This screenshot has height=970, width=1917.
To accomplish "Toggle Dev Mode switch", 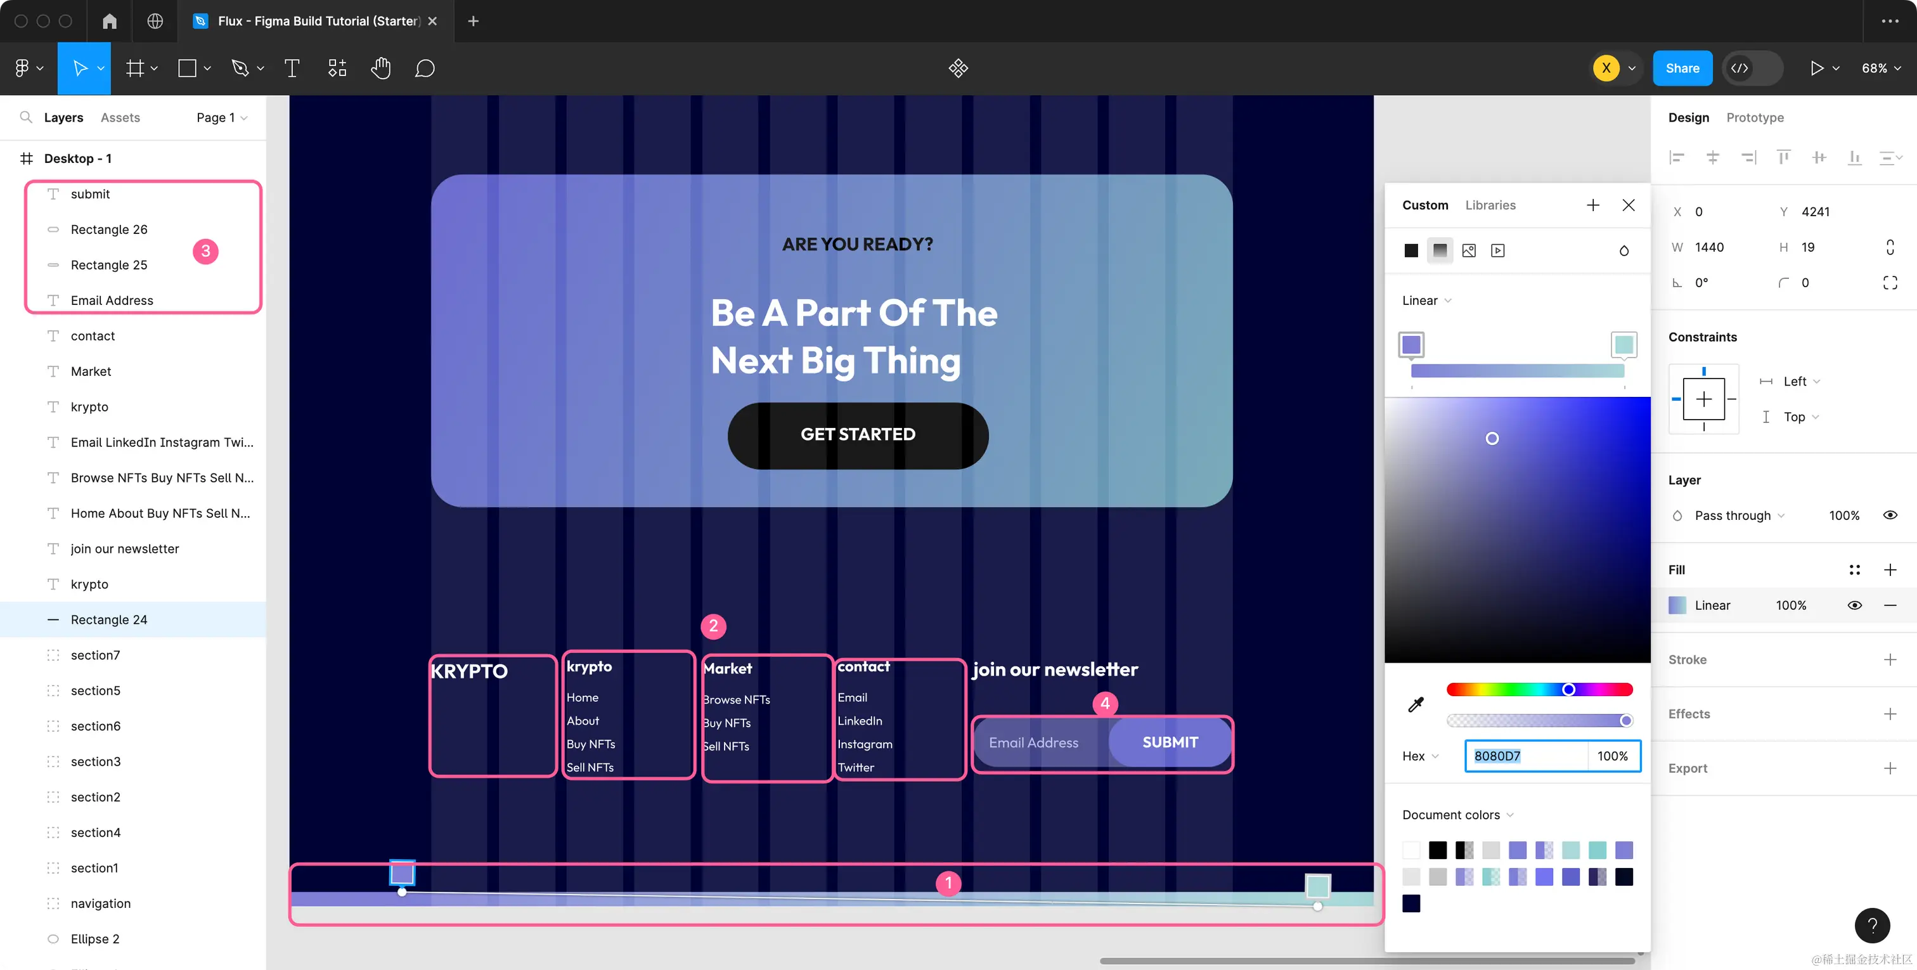I will (1753, 68).
